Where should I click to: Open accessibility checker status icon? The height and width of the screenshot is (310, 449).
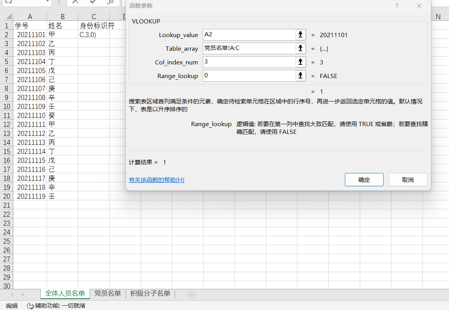(x=31, y=306)
